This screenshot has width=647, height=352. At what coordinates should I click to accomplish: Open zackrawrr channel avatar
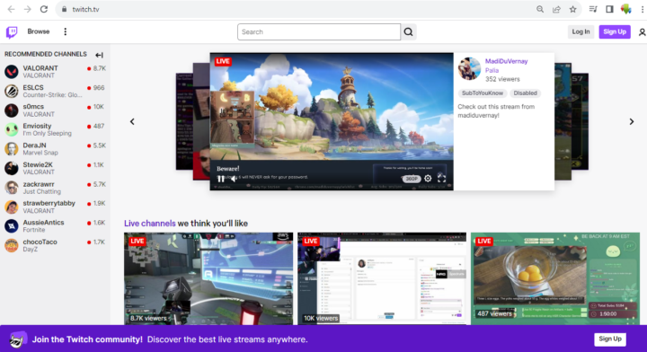pos(12,188)
